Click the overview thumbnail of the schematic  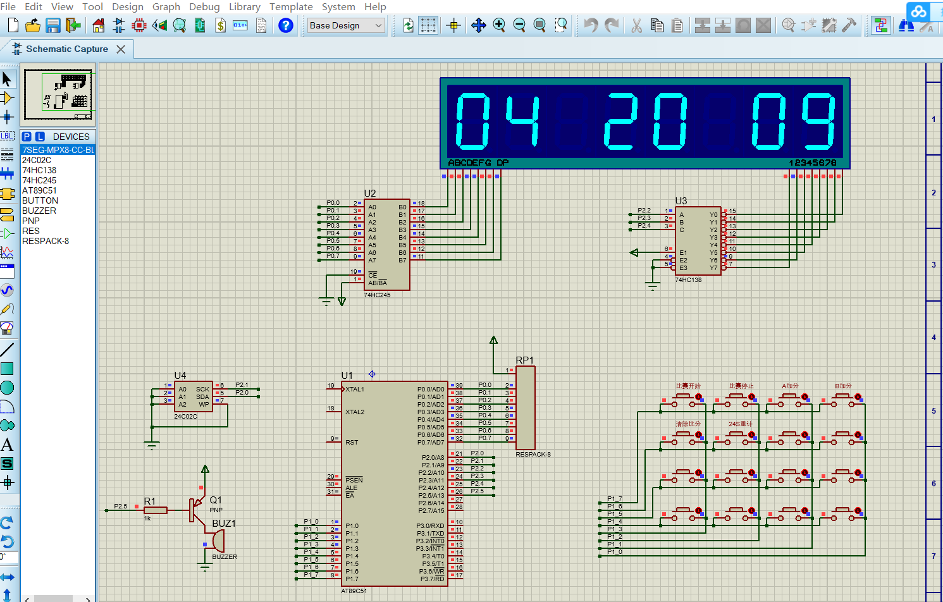pos(58,94)
